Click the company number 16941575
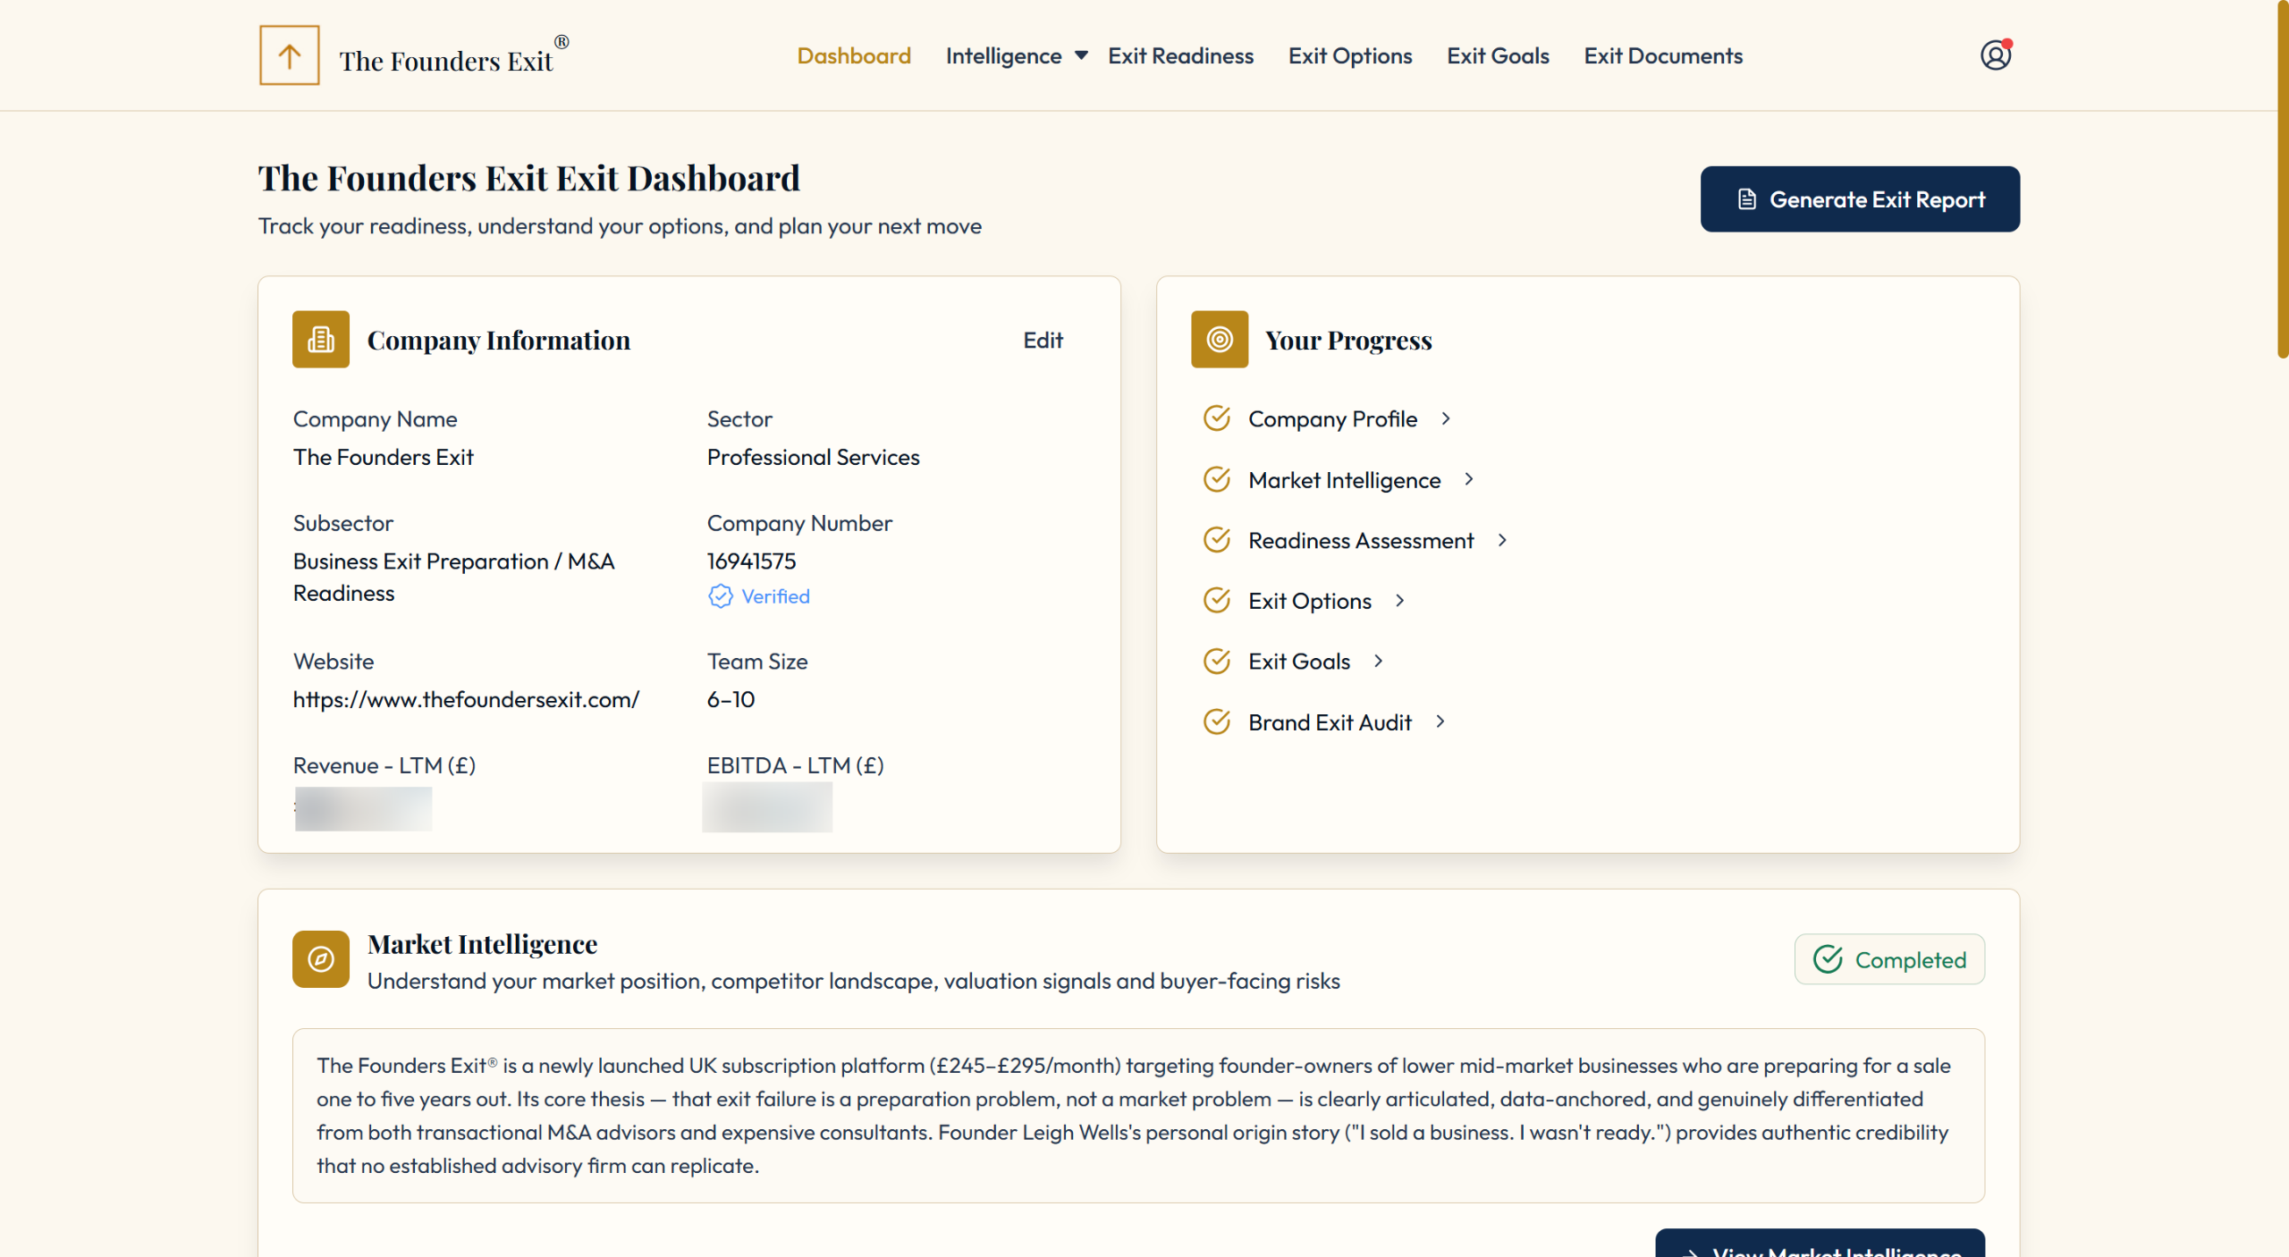This screenshot has width=2289, height=1257. click(751, 561)
